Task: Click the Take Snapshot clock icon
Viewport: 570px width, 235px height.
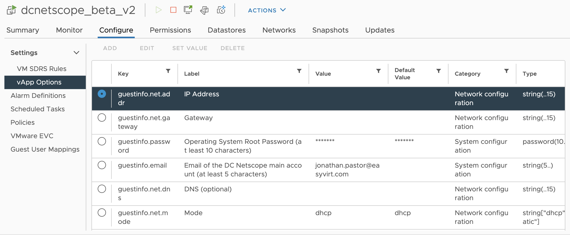Action: click(x=221, y=10)
